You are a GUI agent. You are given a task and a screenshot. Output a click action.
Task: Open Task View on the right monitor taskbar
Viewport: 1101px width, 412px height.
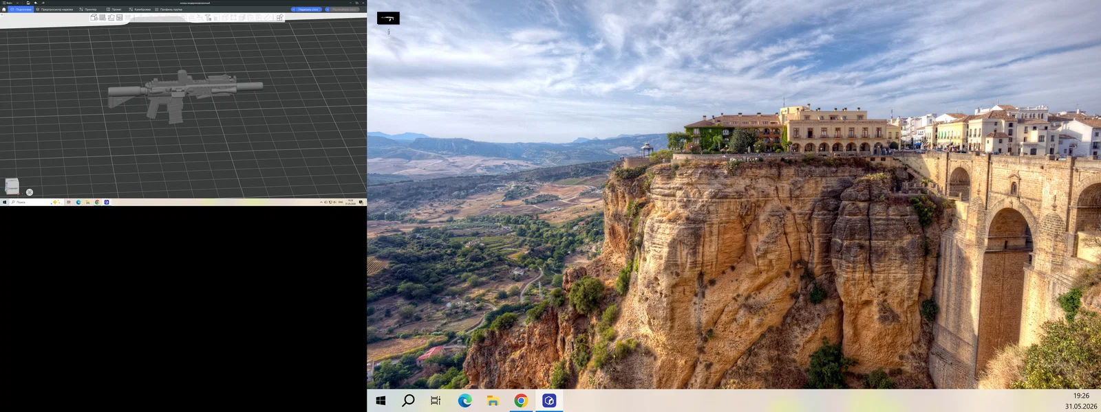click(436, 400)
